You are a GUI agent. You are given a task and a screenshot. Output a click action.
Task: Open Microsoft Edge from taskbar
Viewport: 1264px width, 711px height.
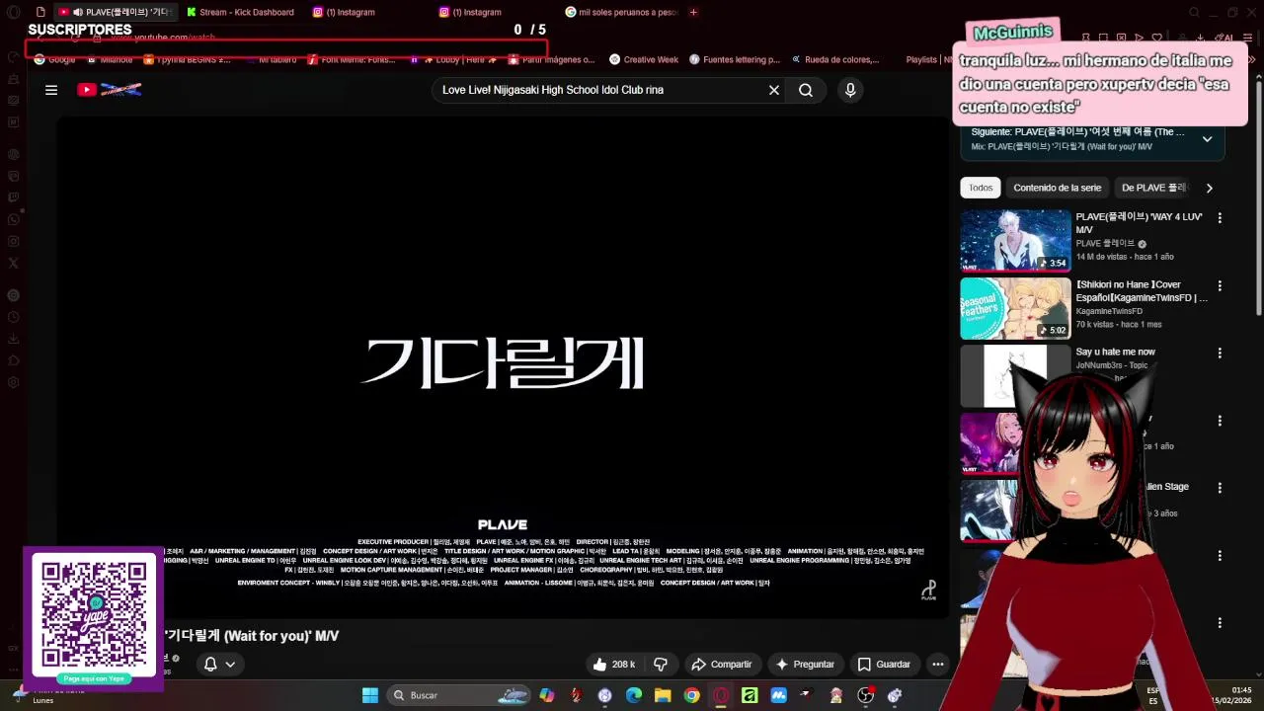pos(634,695)
